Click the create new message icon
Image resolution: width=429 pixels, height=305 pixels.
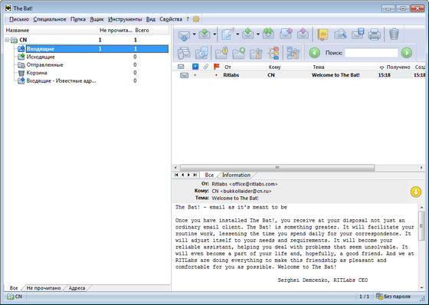coord(228,34)
